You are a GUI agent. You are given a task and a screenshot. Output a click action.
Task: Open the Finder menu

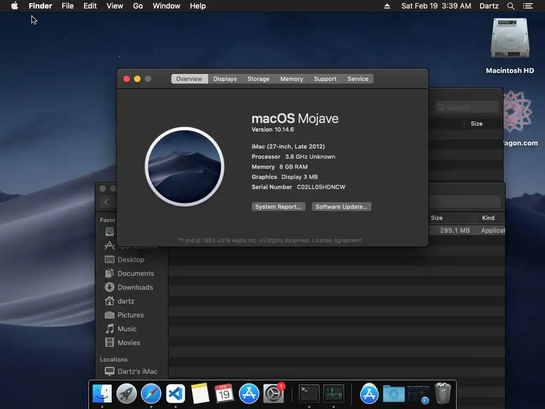40,6
